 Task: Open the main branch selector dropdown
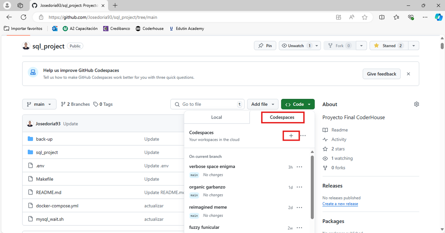[x=39, y=104]
